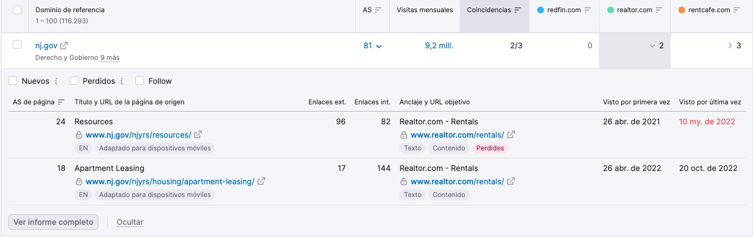753x237 pixels.
Task: Click info icon next to Nuevos
Action: 56,81
